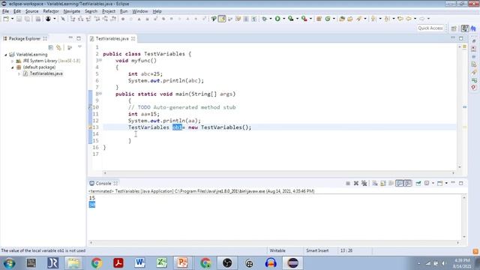Click the Clear Console icon

pos(375,183)
